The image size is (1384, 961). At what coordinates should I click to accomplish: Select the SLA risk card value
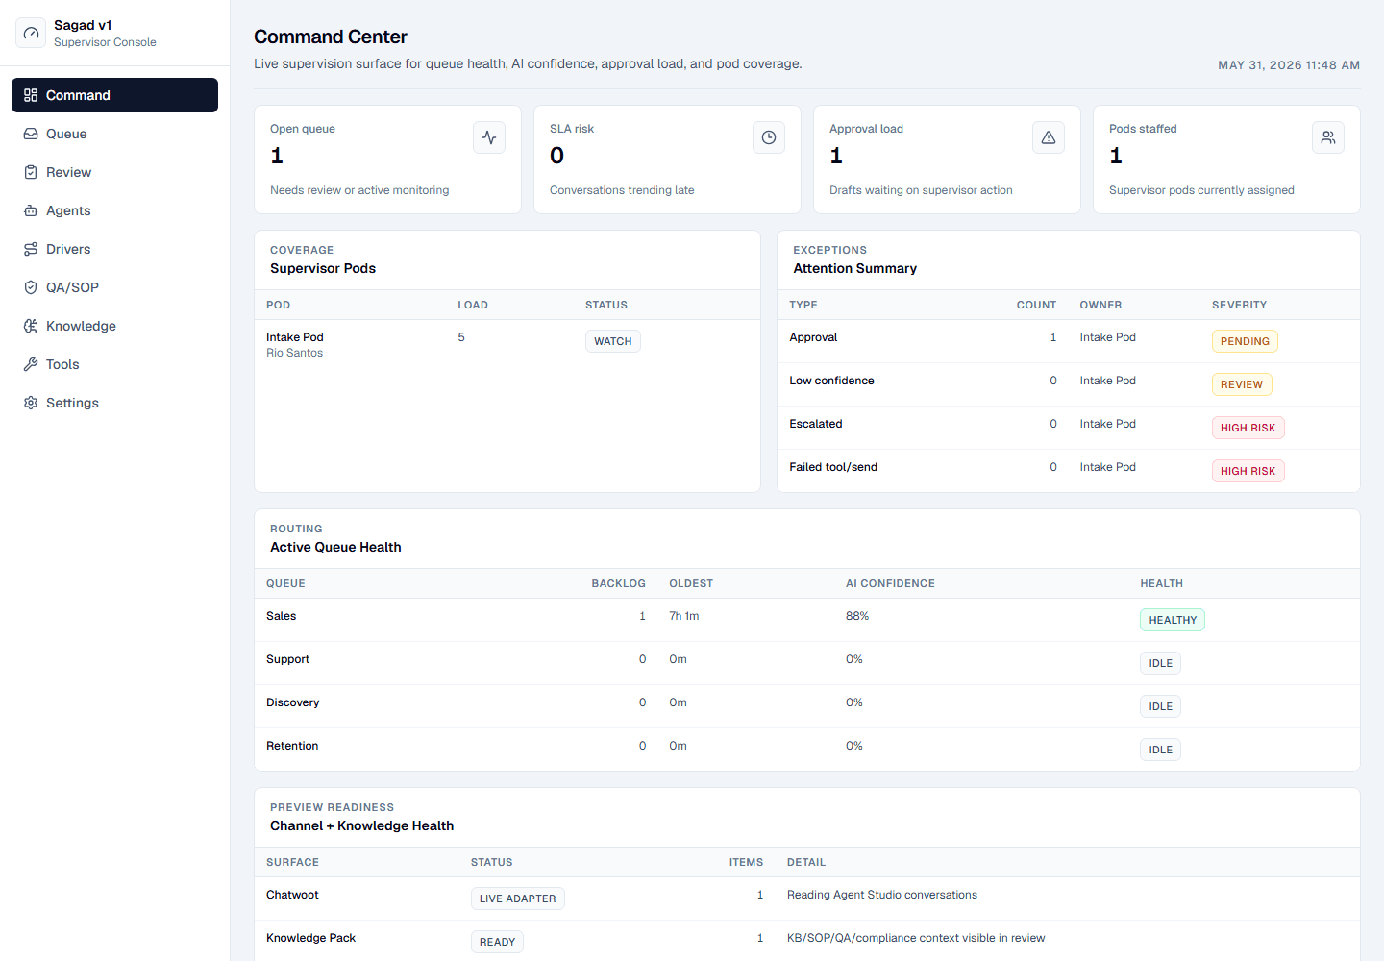[x=557, y=156]
